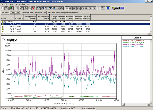
Task: Toggle the TCP filter button
Action: point(71,8)
